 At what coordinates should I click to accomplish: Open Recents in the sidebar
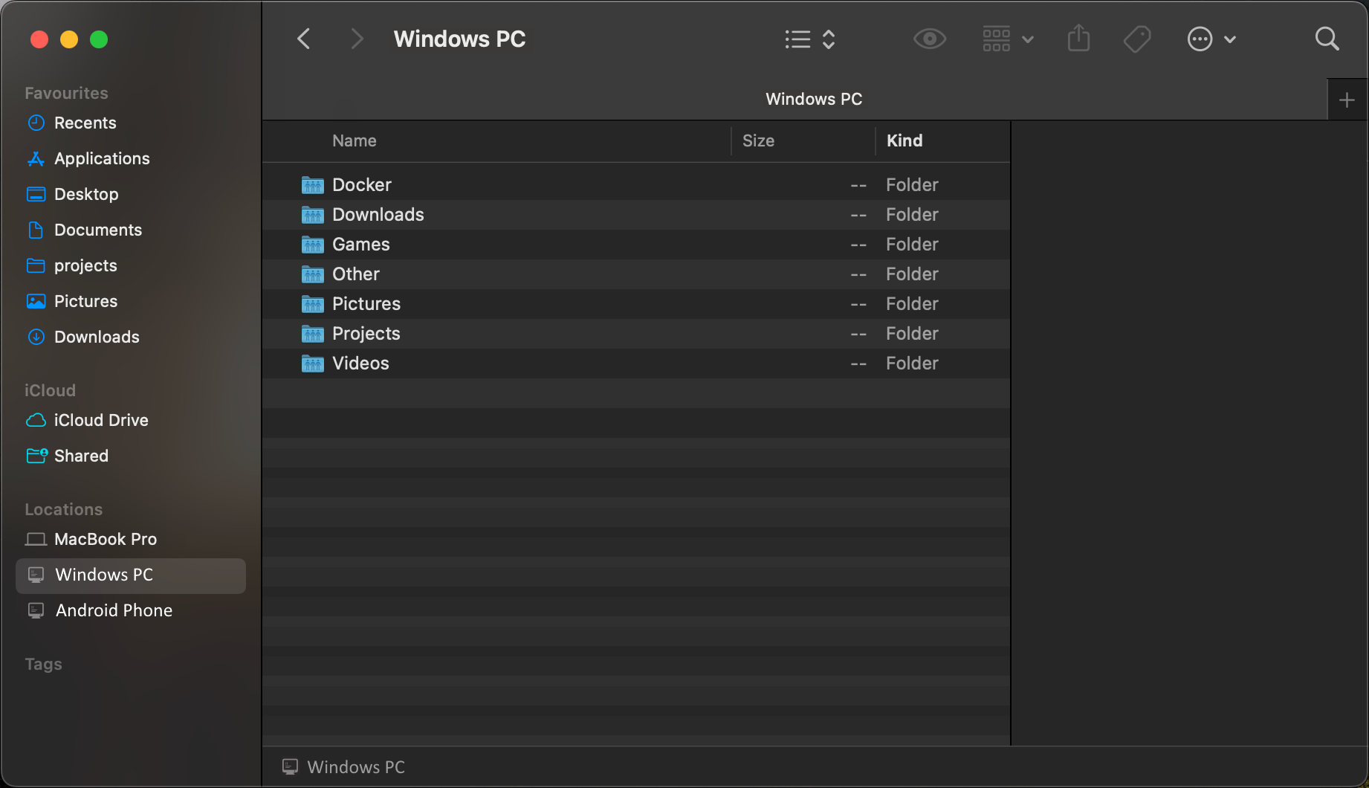pos(131,123)
